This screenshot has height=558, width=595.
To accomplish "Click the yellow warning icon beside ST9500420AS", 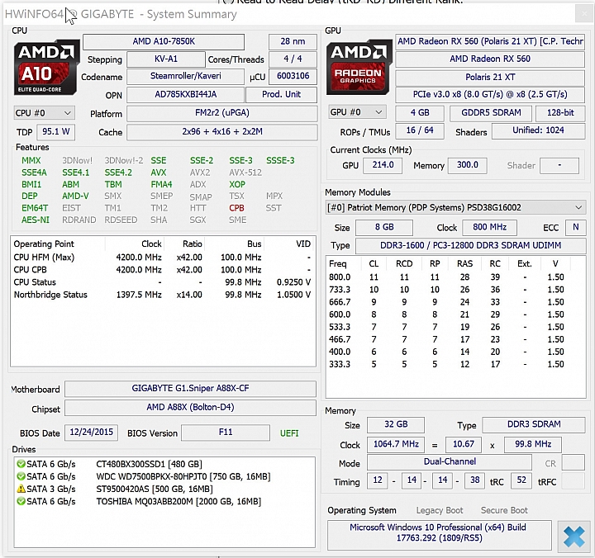I will (21, 489).
